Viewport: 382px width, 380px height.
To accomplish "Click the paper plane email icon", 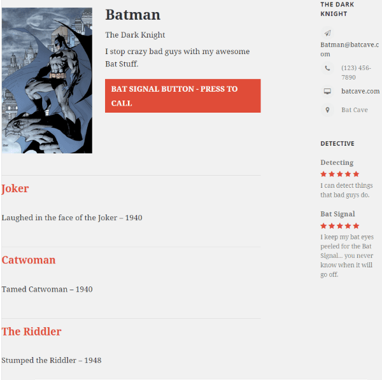I will coord(327,33).
